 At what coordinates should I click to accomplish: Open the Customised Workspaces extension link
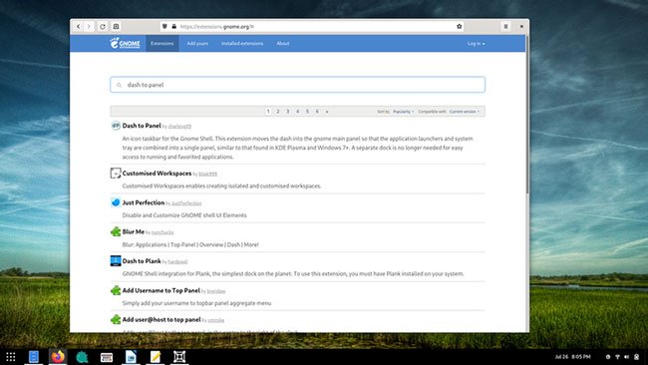157,174
